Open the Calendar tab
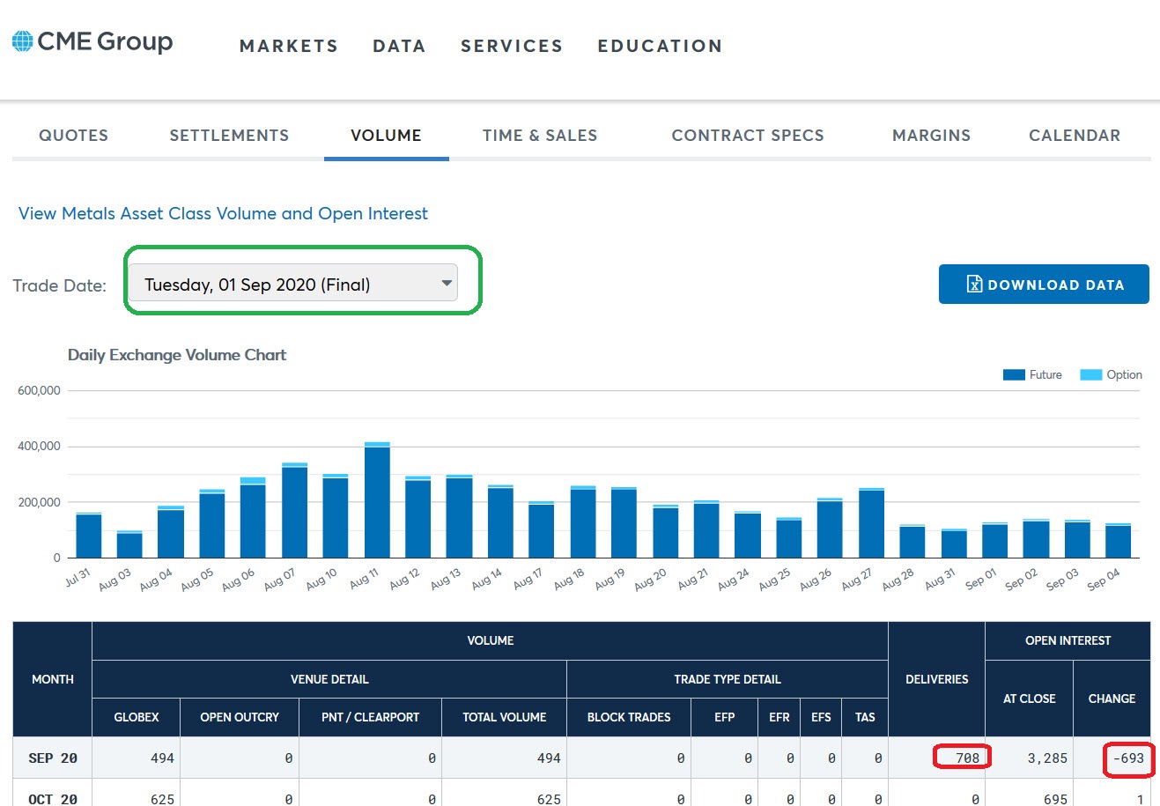 click(x=1075, y=136)
